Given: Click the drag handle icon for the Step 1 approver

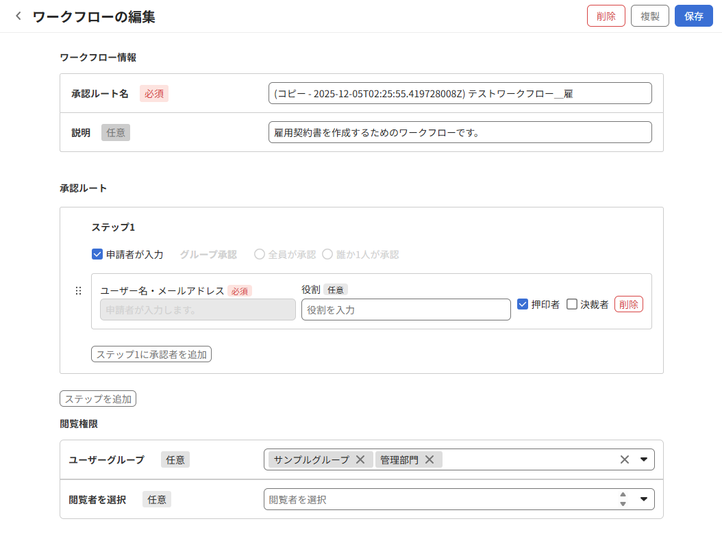Looking at the screenshot, I should coord(78,291).
